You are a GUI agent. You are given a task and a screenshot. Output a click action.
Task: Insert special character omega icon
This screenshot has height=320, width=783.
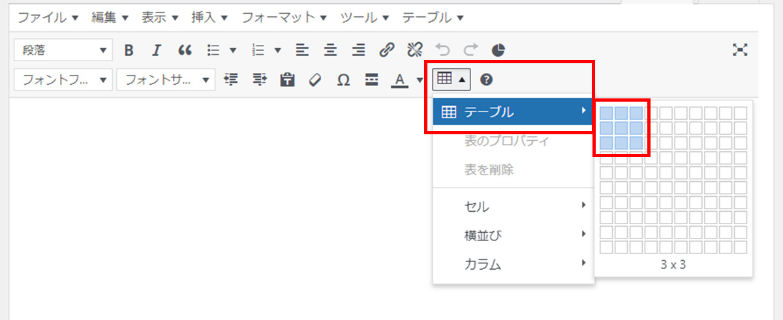click(343, 80)
